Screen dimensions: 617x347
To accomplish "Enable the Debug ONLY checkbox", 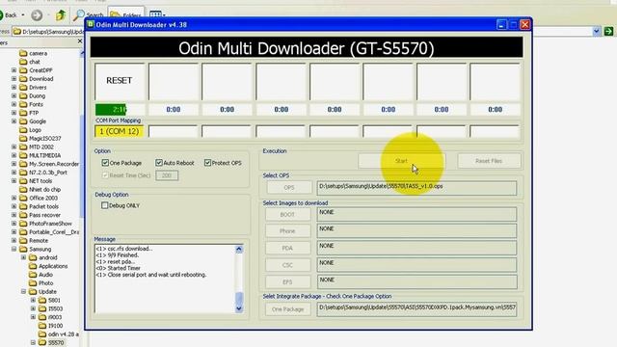I will pos(105,205).
